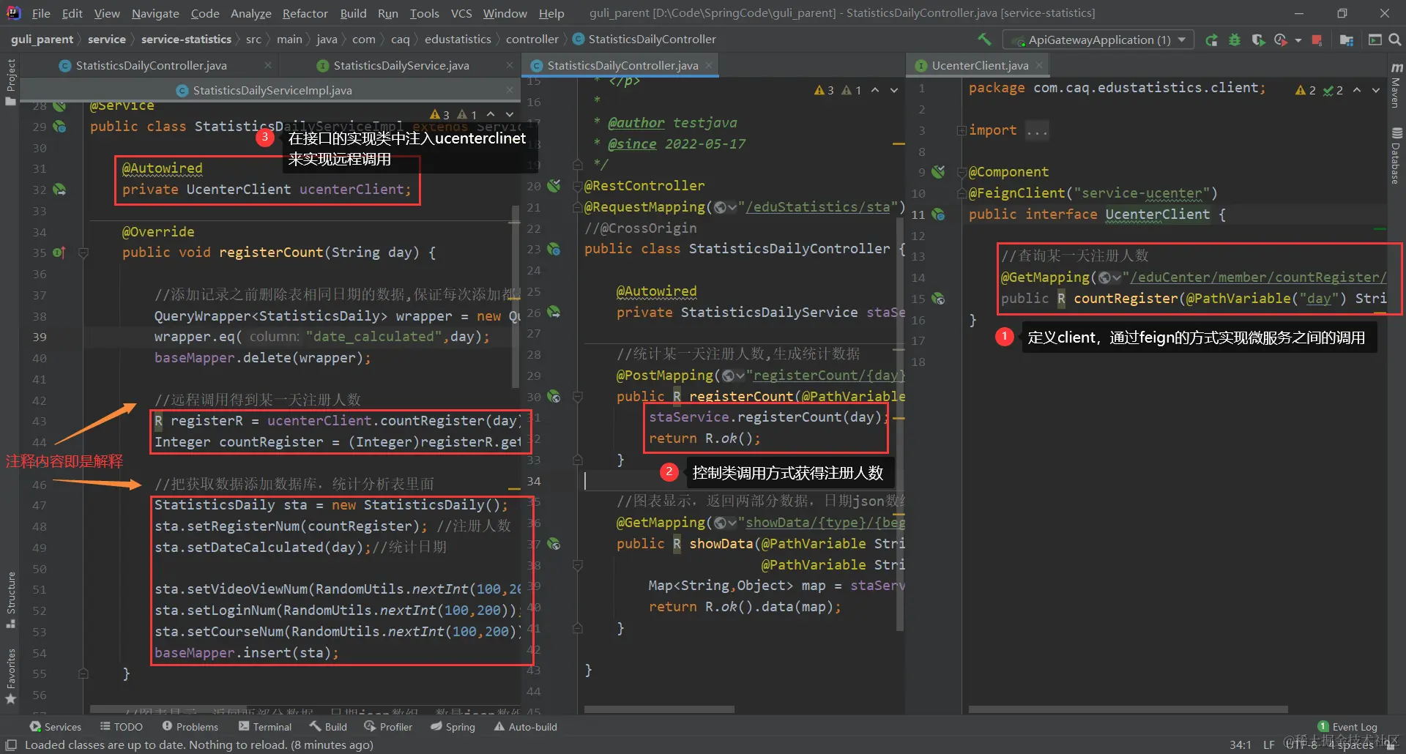This screenshot has height=754, width=1406.
Task: Stop the running application with the red square
Action: (1317, 40)
